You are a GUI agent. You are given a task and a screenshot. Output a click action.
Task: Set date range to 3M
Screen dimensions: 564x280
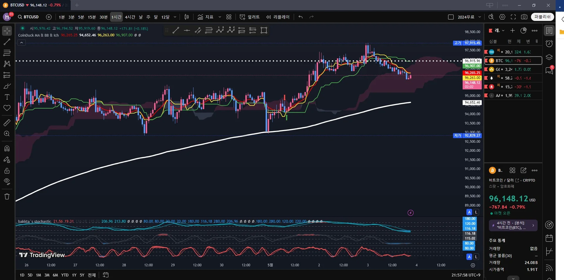(x=47, y=275)
